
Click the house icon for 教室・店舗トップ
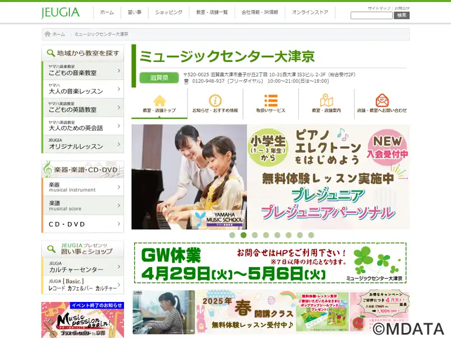click(160, 101)
